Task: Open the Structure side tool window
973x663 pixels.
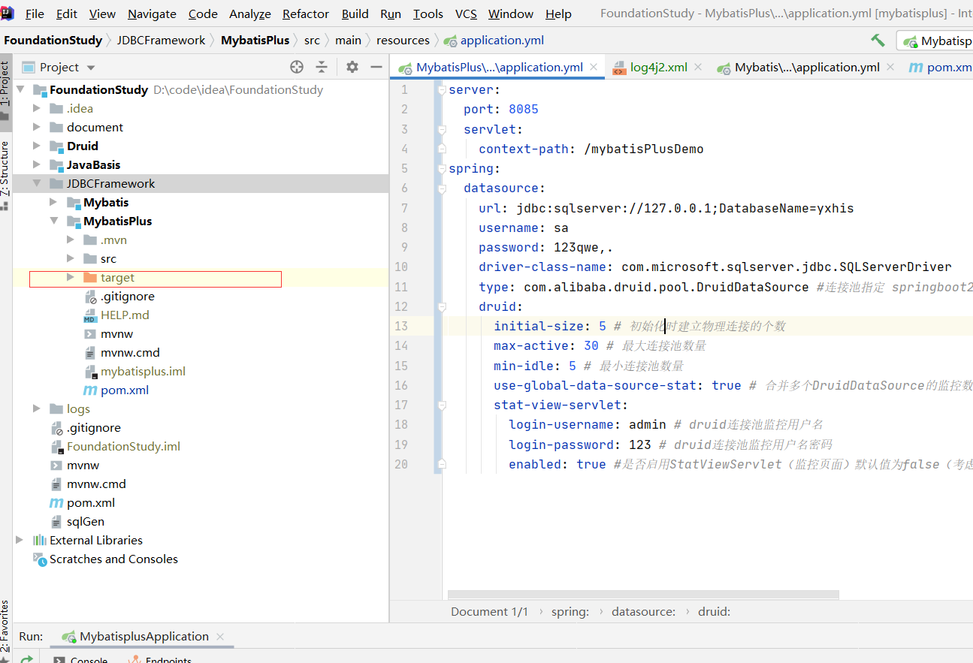Action: click(x=5, y=174)
